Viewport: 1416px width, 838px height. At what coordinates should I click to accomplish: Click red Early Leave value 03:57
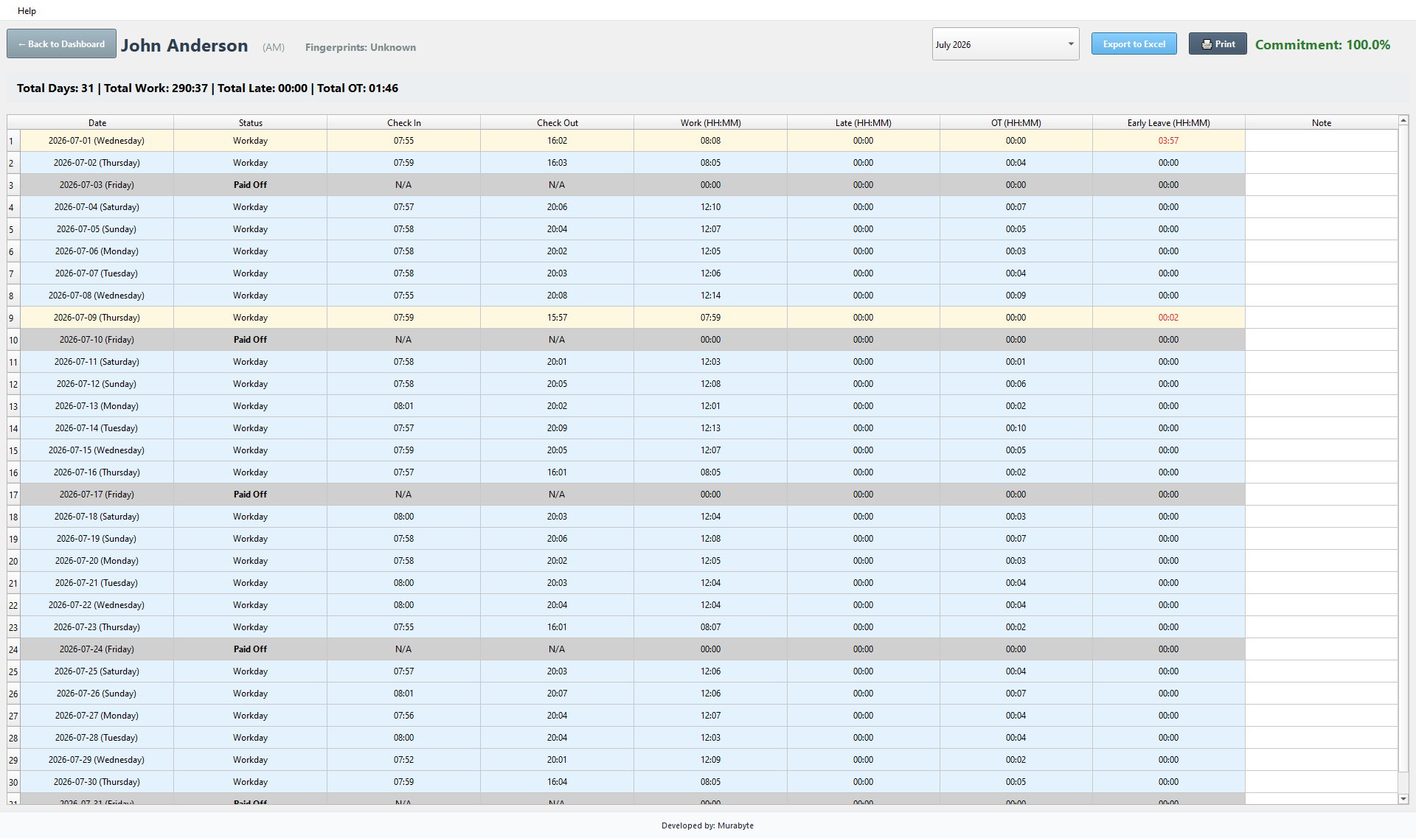pyautogui.click(x=1168, y=141)
